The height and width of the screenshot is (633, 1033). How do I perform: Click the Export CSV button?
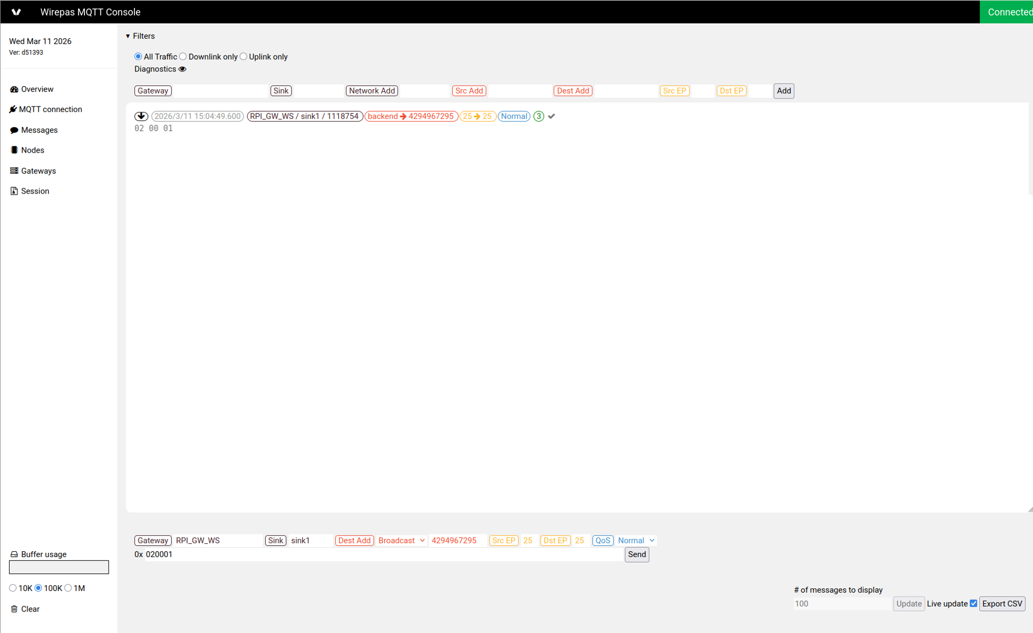click(x=1002, y=603)
